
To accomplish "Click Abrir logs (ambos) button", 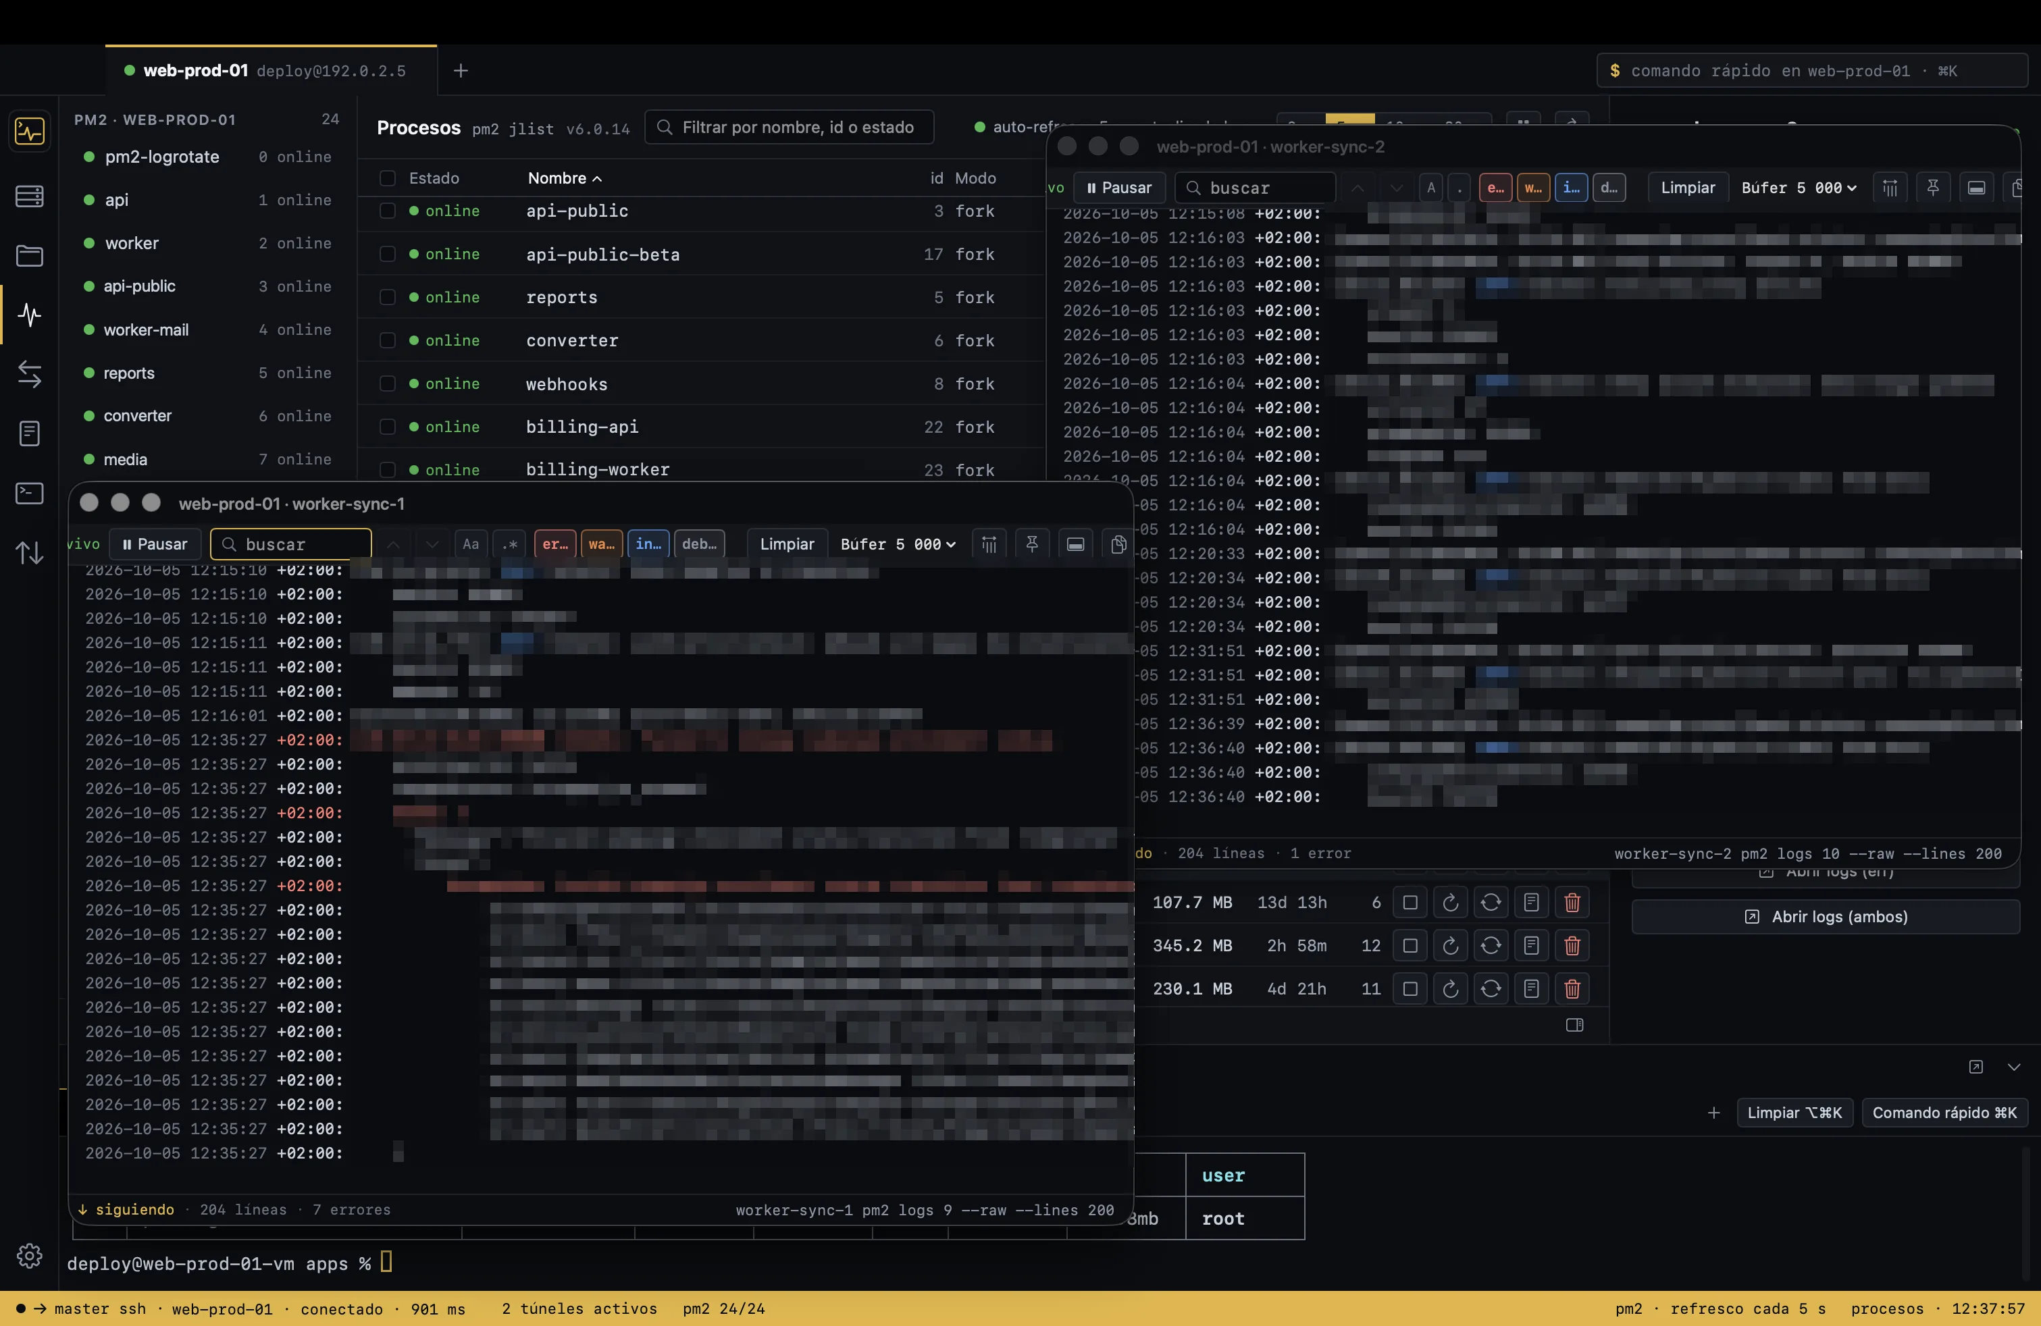I will point(1825,916).
